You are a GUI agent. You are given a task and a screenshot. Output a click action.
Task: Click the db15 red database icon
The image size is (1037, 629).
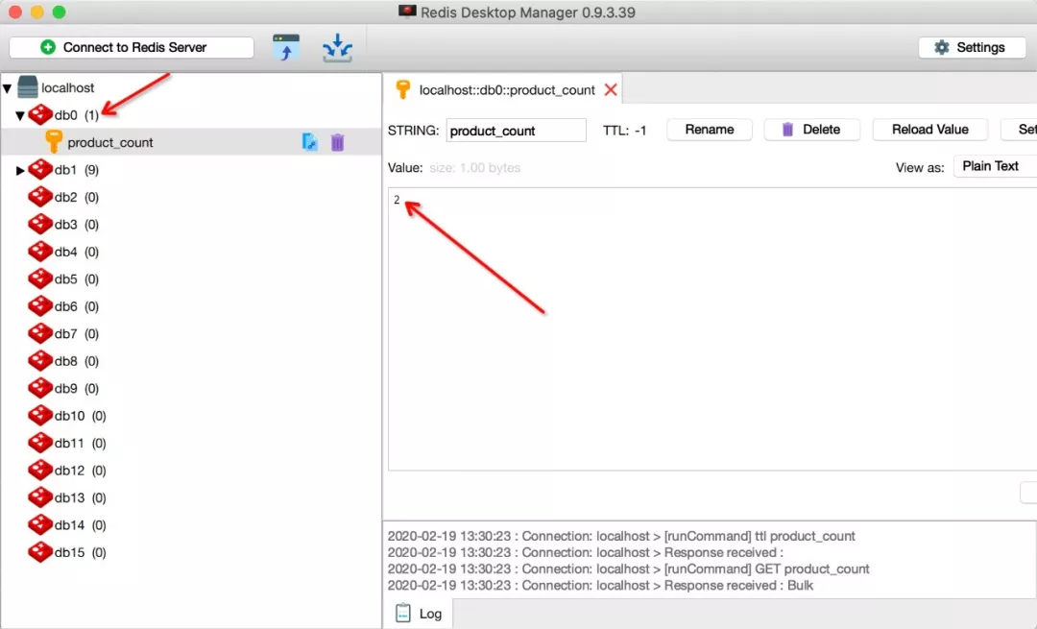(x=39, y=551)
